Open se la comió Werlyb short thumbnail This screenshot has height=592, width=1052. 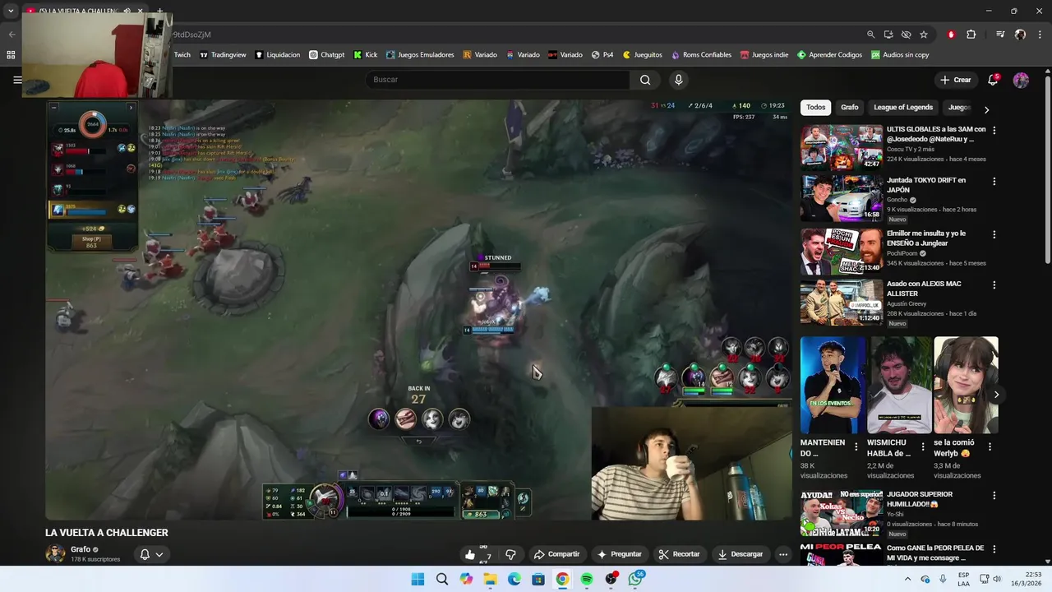point(966,385)
